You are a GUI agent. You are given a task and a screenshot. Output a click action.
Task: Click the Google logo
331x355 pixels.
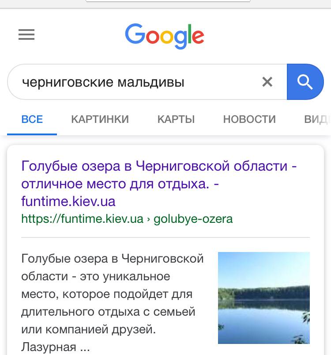[x=165, y=35]
